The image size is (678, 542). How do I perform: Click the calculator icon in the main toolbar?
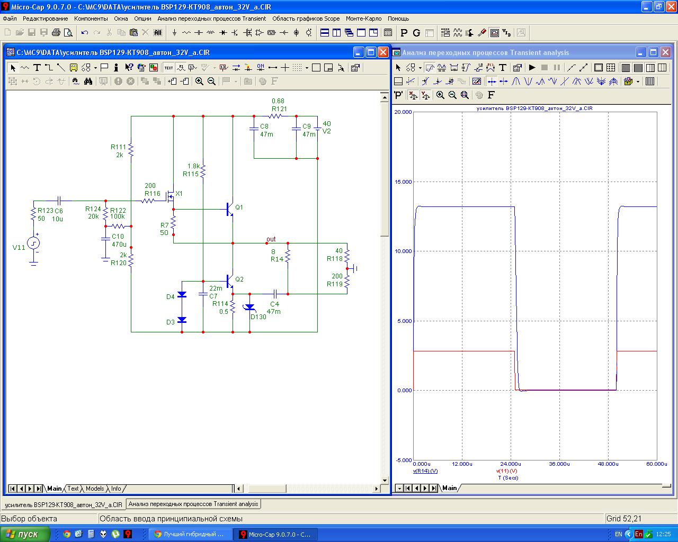(388, 33)
